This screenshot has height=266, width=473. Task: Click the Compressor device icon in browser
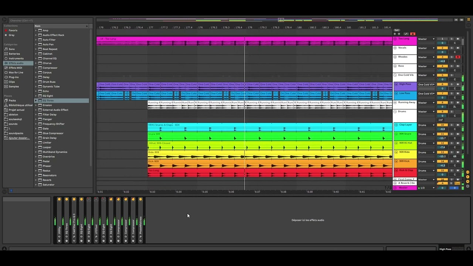(40, 68)
